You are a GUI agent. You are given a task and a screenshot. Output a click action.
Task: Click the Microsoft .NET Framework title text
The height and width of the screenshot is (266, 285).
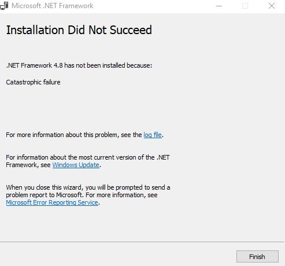point(53,6)
